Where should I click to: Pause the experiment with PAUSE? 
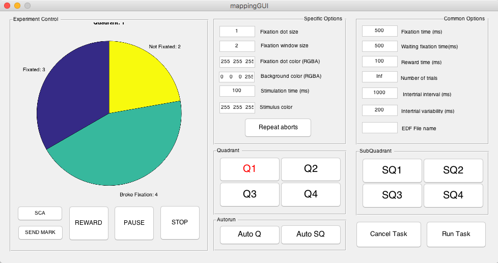(134, 223)
